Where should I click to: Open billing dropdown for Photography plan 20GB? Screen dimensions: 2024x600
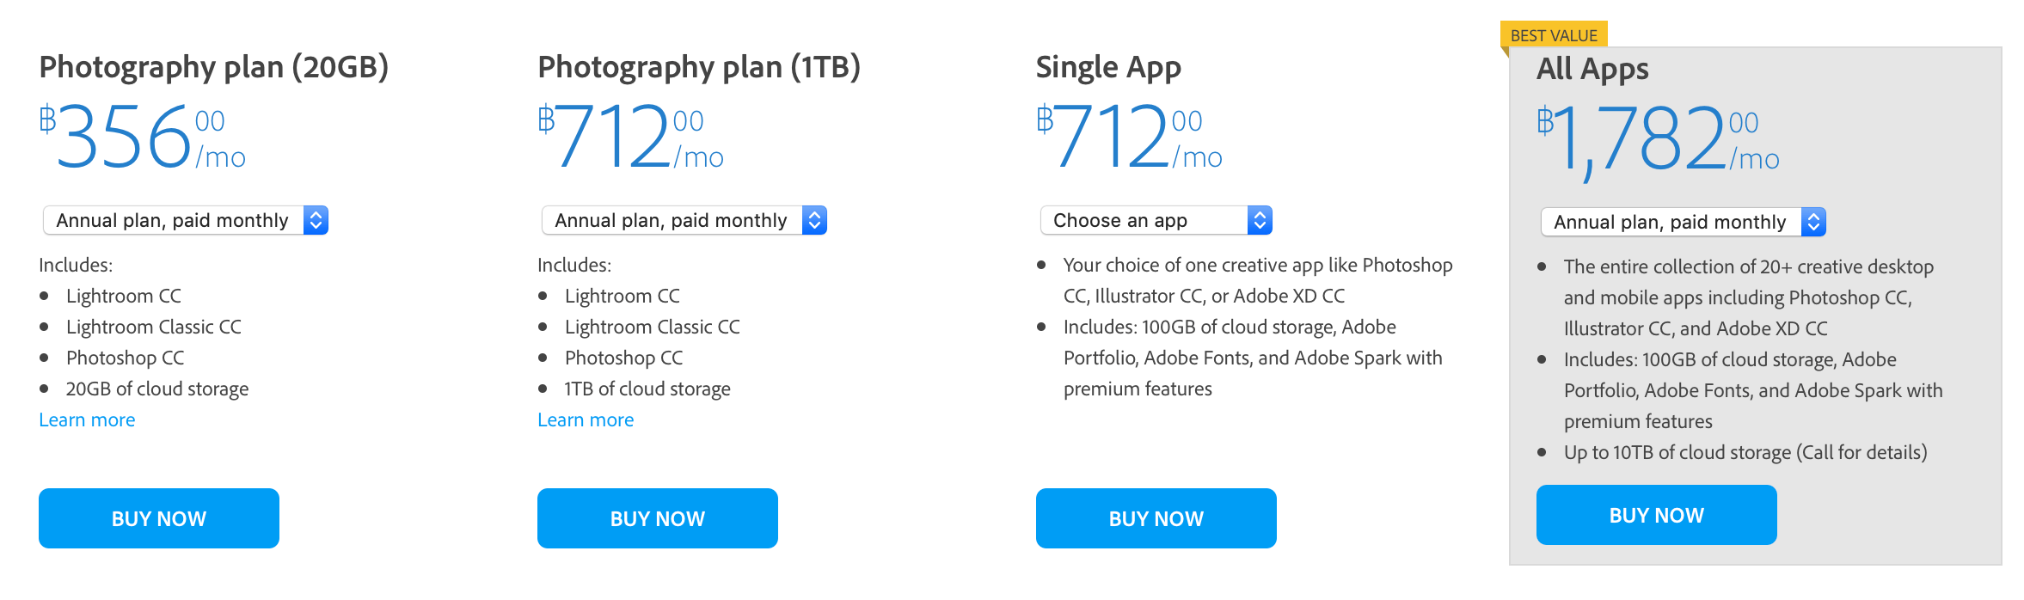[172, 220]
